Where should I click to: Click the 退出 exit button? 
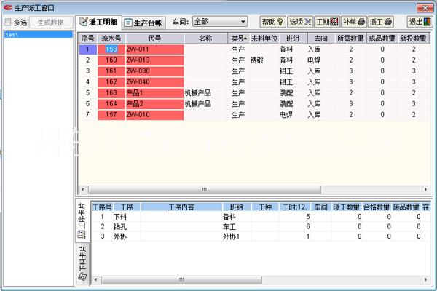pos(420,22)
